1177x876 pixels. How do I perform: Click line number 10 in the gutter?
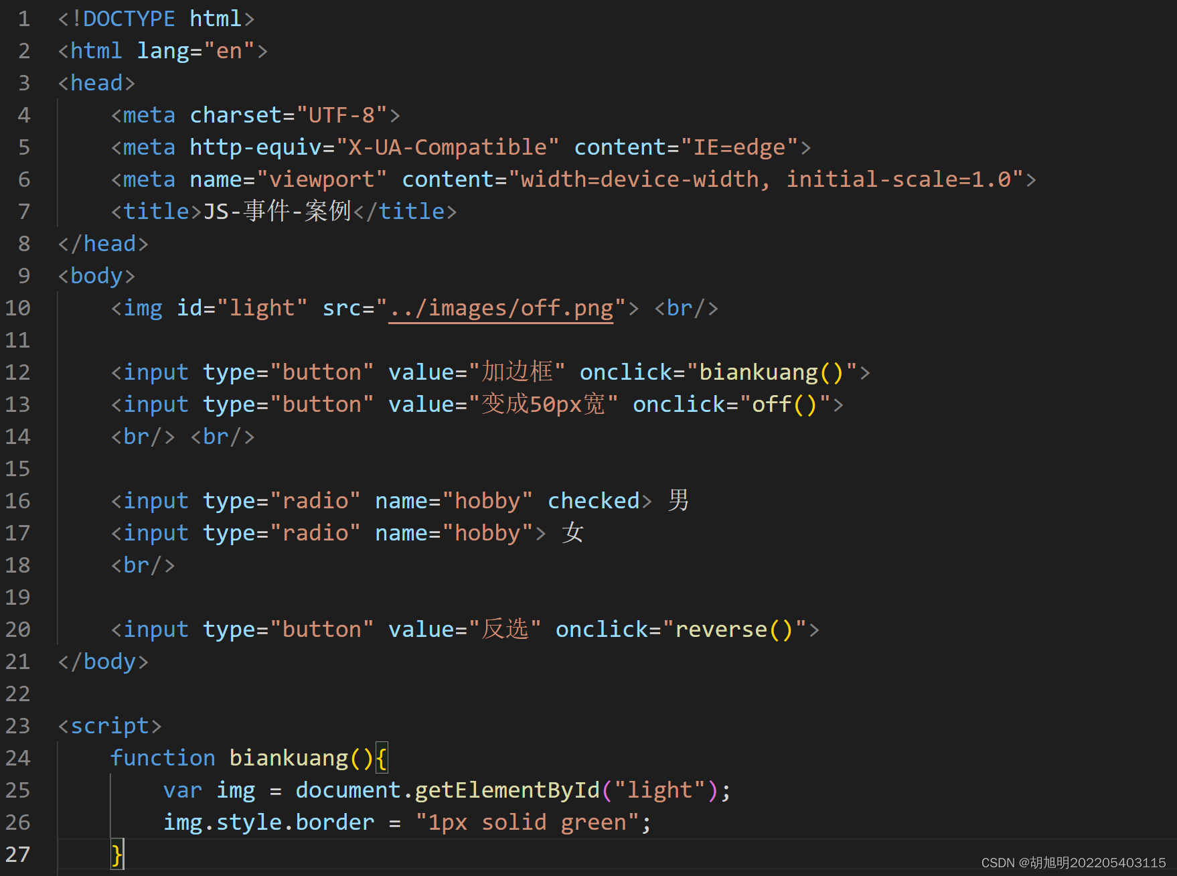click(x=18, y=307)
